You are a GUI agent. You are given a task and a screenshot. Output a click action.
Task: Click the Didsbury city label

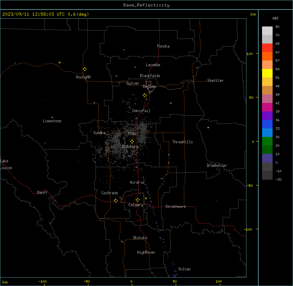[130, 146]
